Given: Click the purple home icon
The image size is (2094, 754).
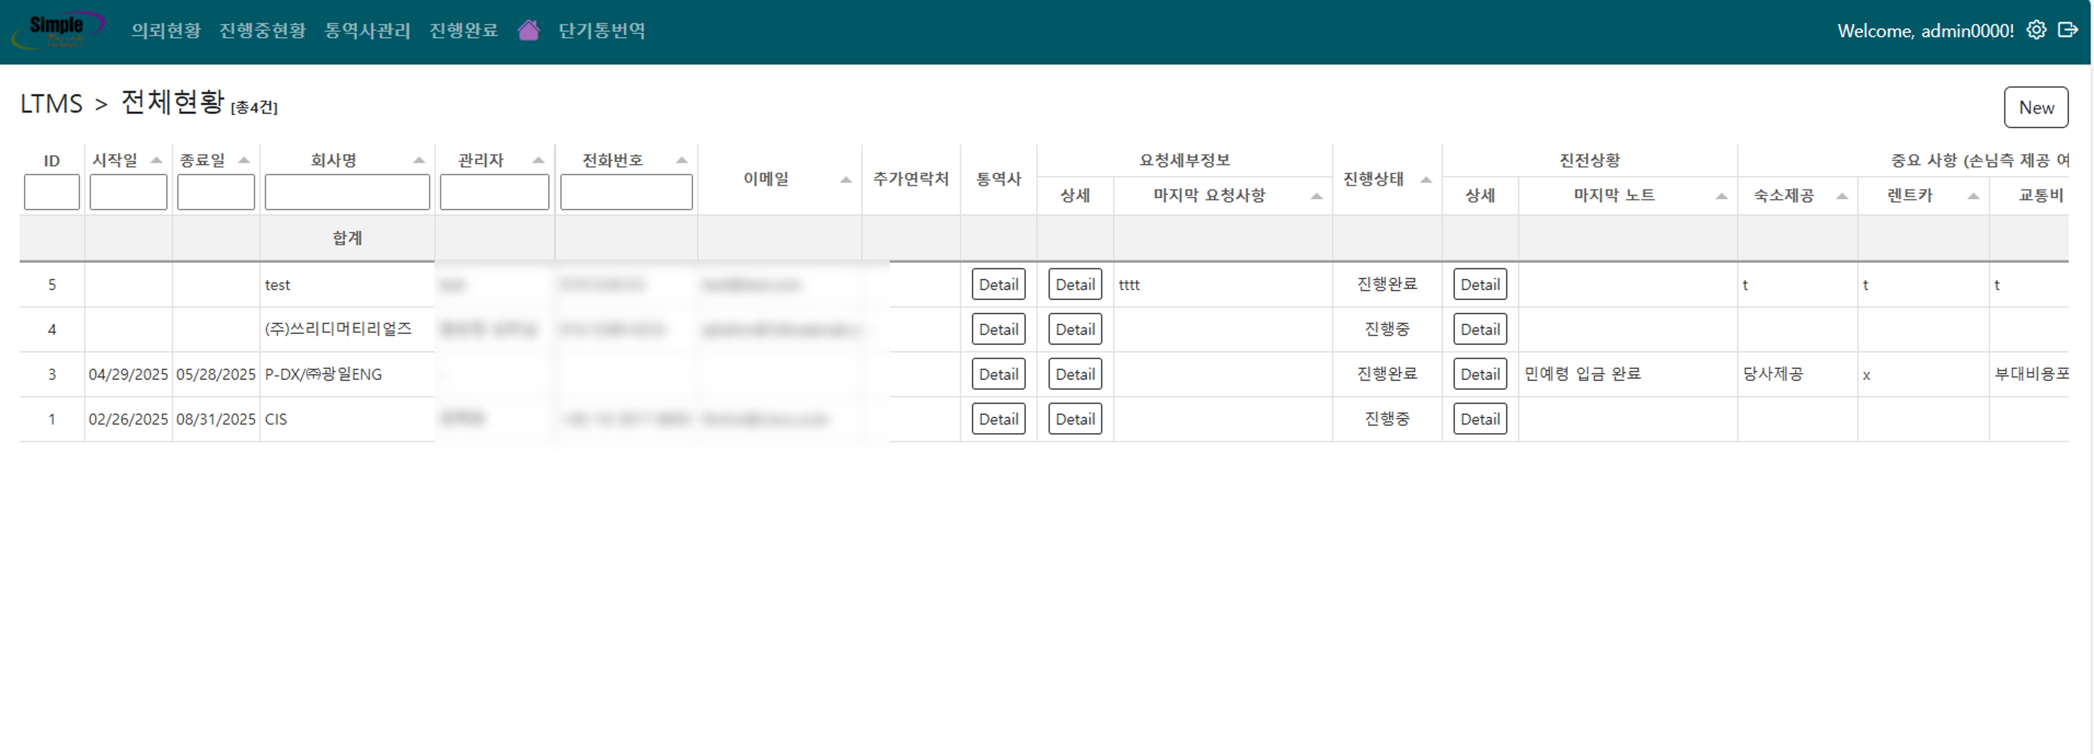Looking at the screenshot, I should pyautogui.click(x=528, y=31).
